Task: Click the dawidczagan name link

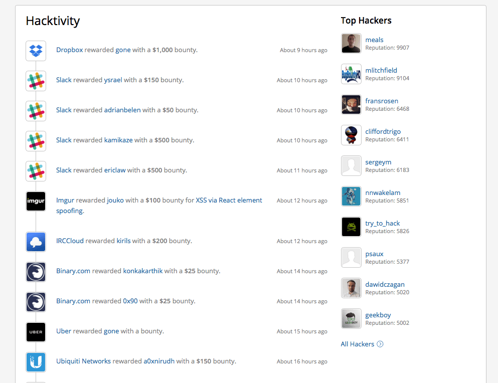Action: click(385, 285)
